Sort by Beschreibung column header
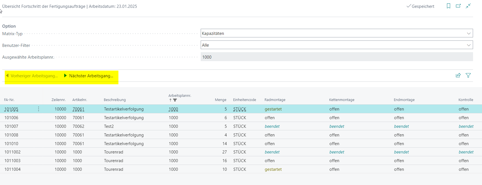The image size is (482, 185). coord(115,100)
